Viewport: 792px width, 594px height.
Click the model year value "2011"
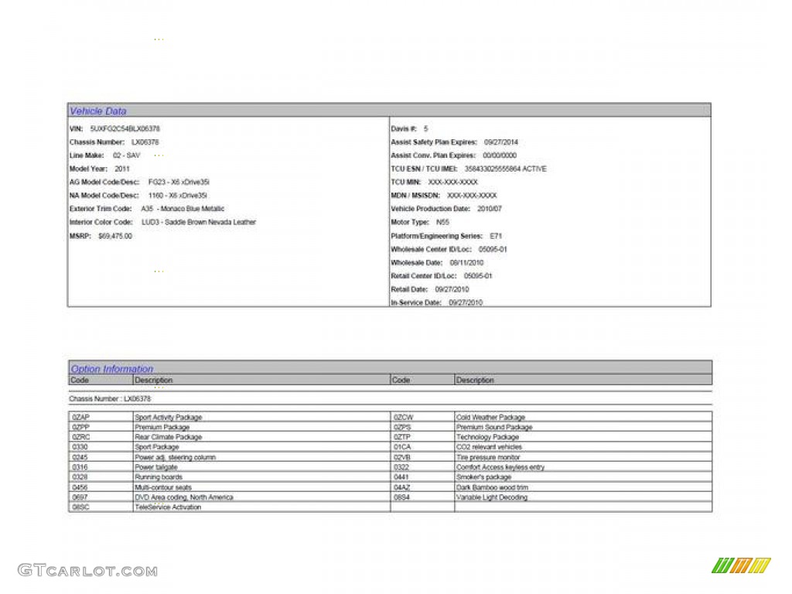coord(122,169)
